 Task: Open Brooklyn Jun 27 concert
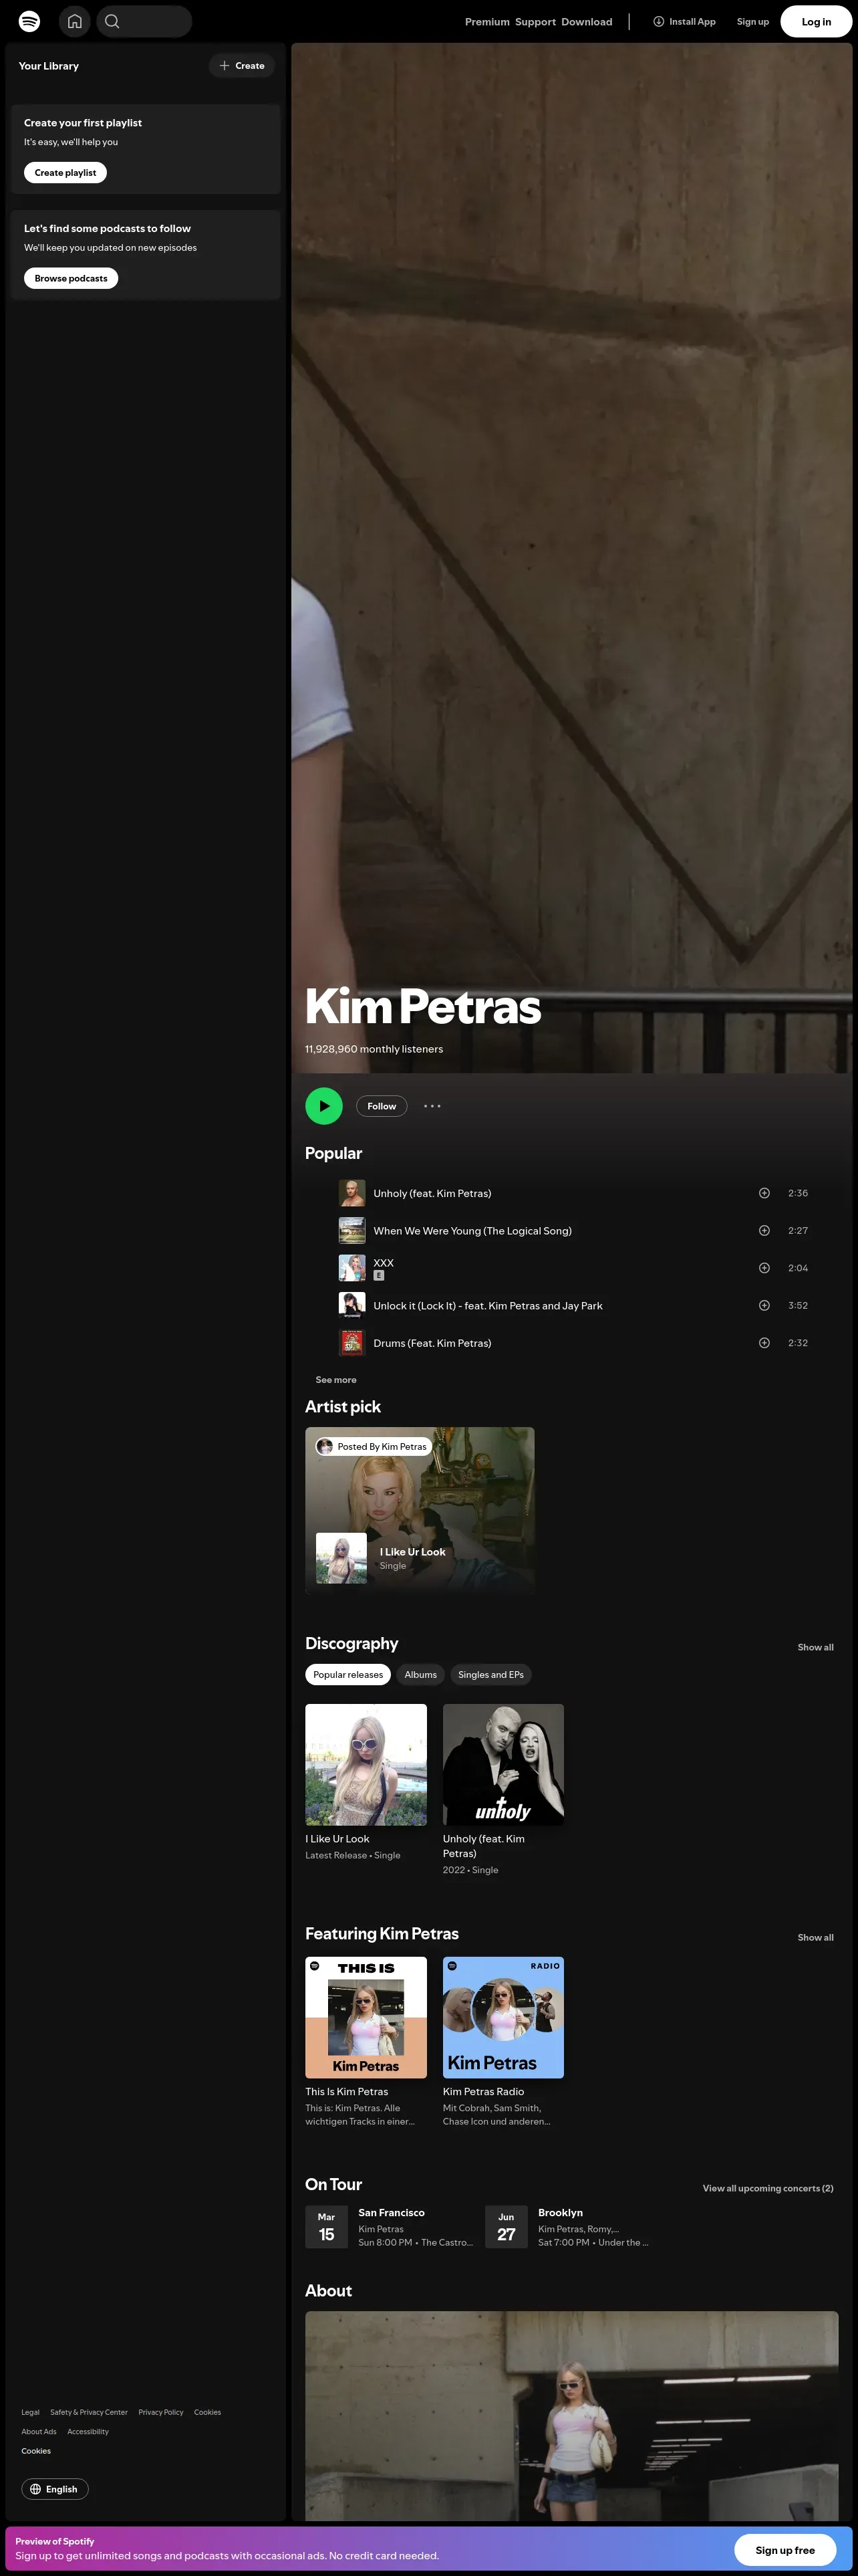(569, 2227)
